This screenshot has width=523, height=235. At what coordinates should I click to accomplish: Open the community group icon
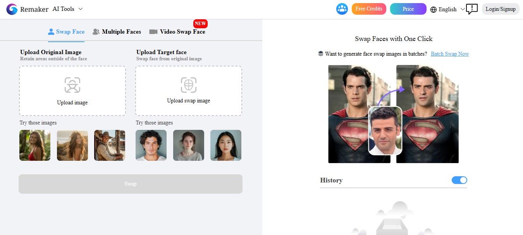click(x=342, y=9)
